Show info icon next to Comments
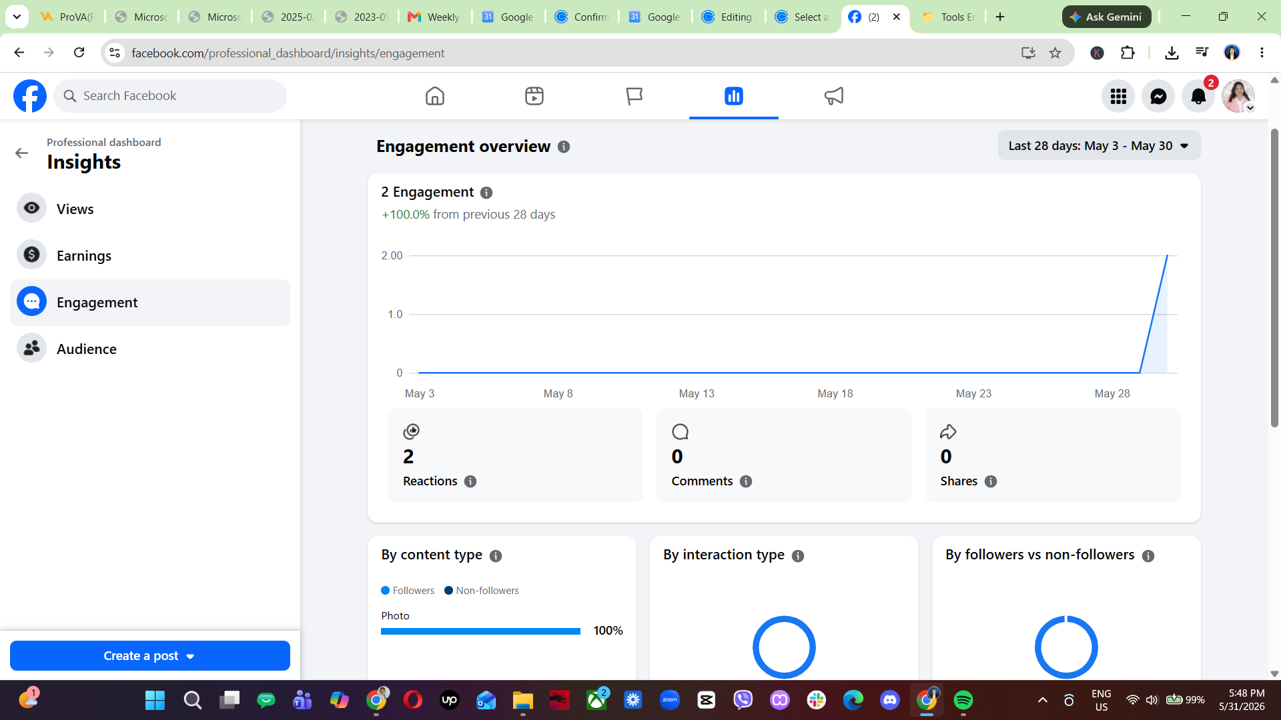 (746, 481)
